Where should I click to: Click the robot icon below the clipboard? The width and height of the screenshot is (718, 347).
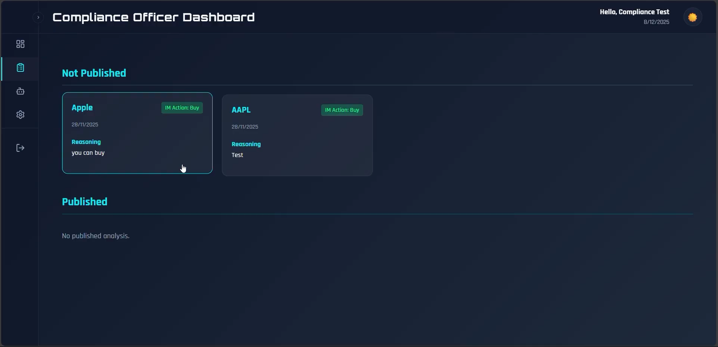pos(20,91)
